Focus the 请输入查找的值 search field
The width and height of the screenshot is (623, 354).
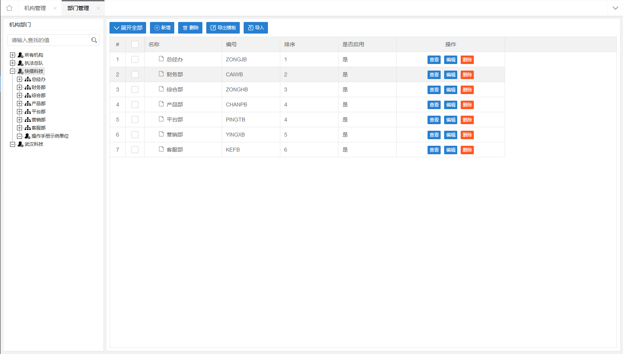click(x=49, y=40)
